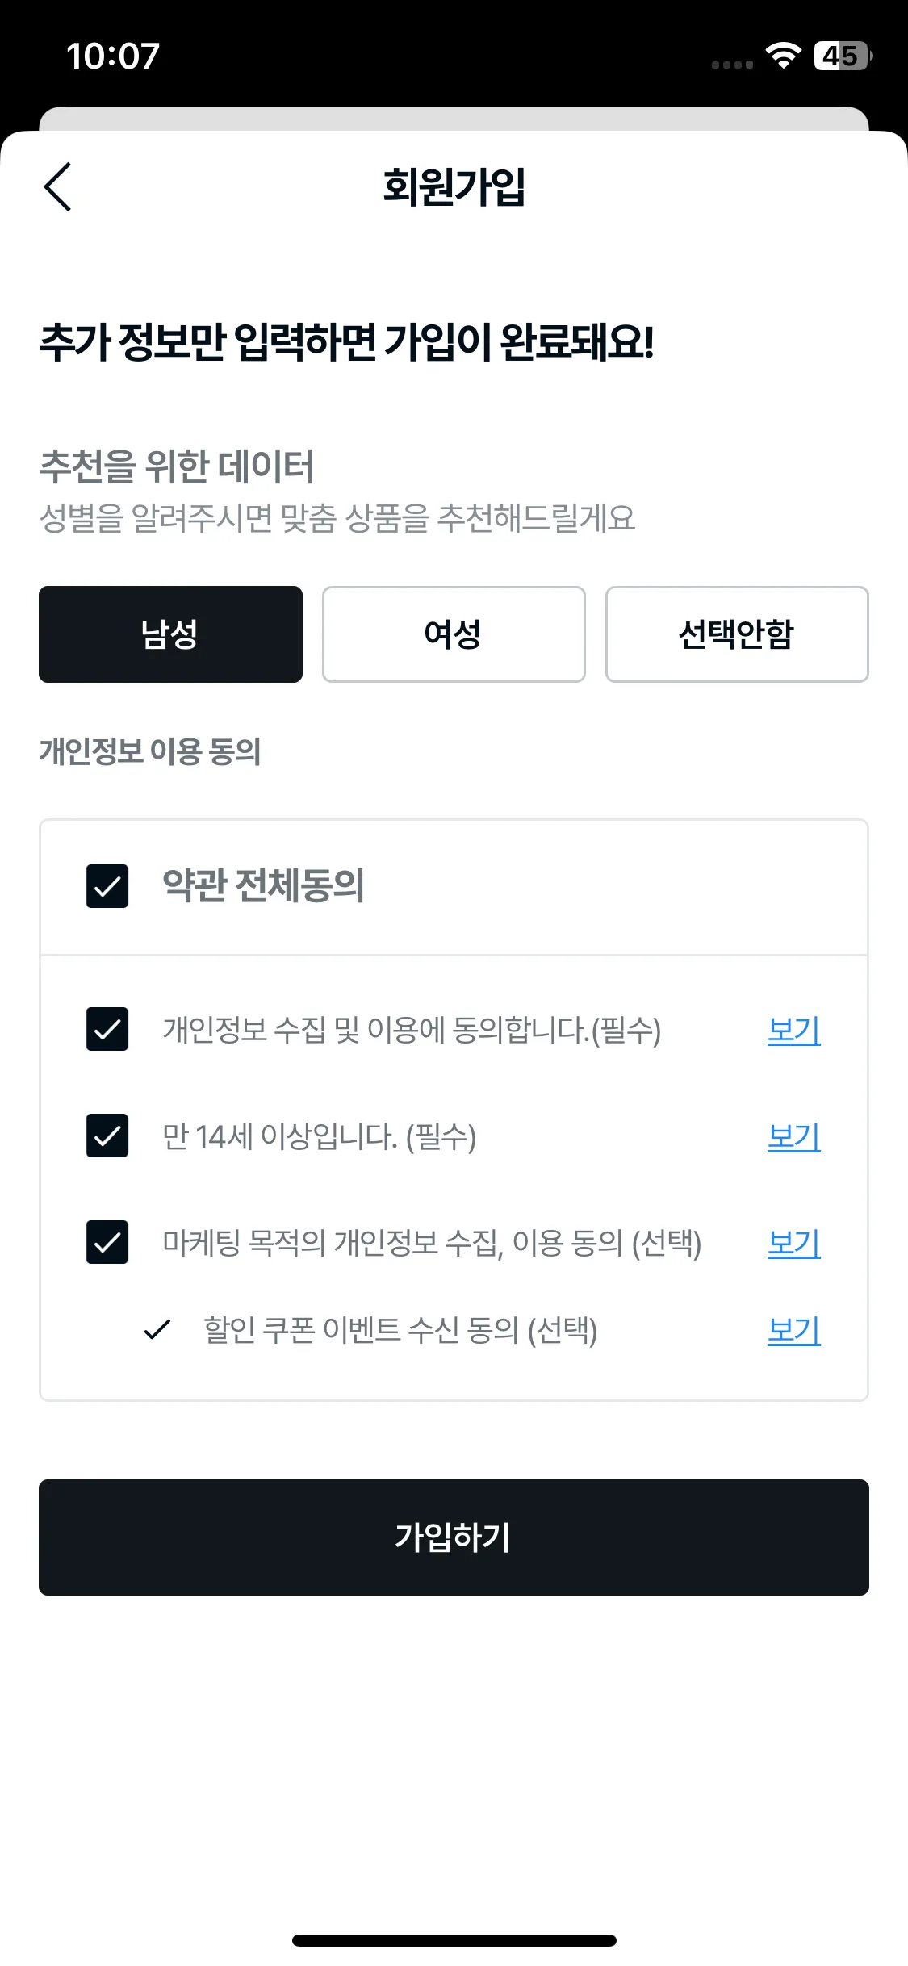Screen dimensions: 908x1966
Task: Choose 여성 as gender
Action: point(454,634)
